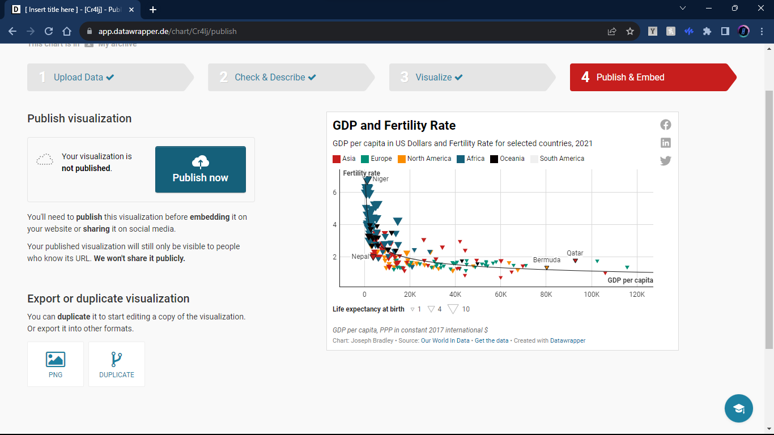774x435 pixels.
Task: Click the Get the data link
Action: click(491, 341)
